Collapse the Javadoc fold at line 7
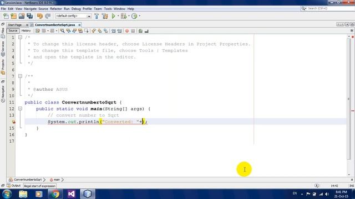 (20, 76)
